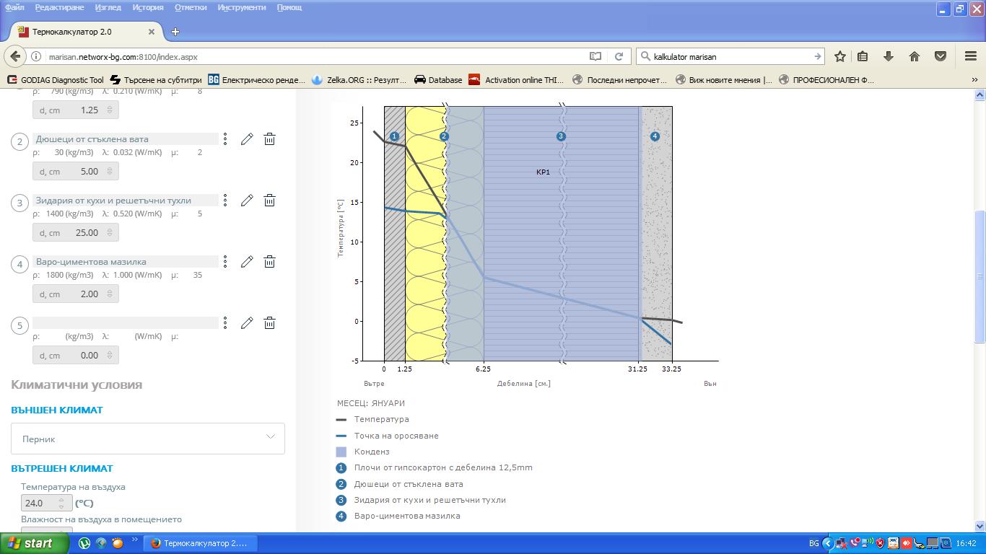
Task: Click the indoor air temperature field 24.0
Action: (x=40, y=504)
